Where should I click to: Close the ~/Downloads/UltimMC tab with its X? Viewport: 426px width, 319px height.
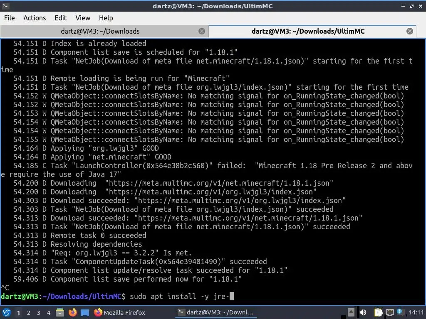[x=410, y=31]
